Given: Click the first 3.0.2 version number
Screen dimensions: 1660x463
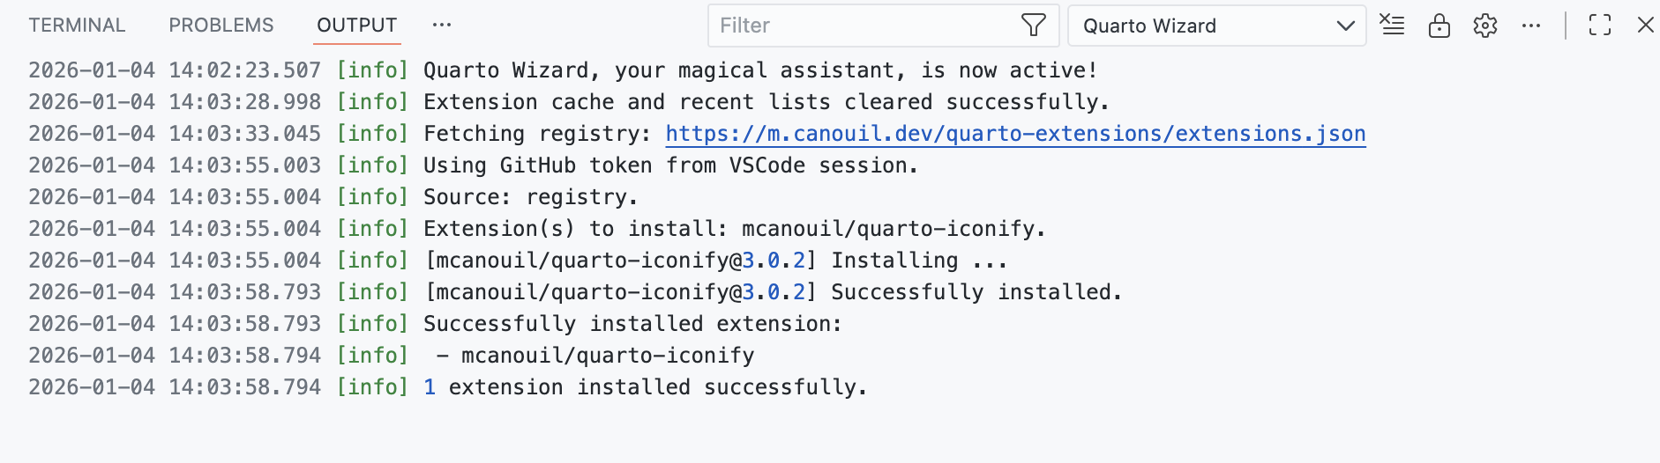Looking at the screenshot, I should (x=774, y=261).
